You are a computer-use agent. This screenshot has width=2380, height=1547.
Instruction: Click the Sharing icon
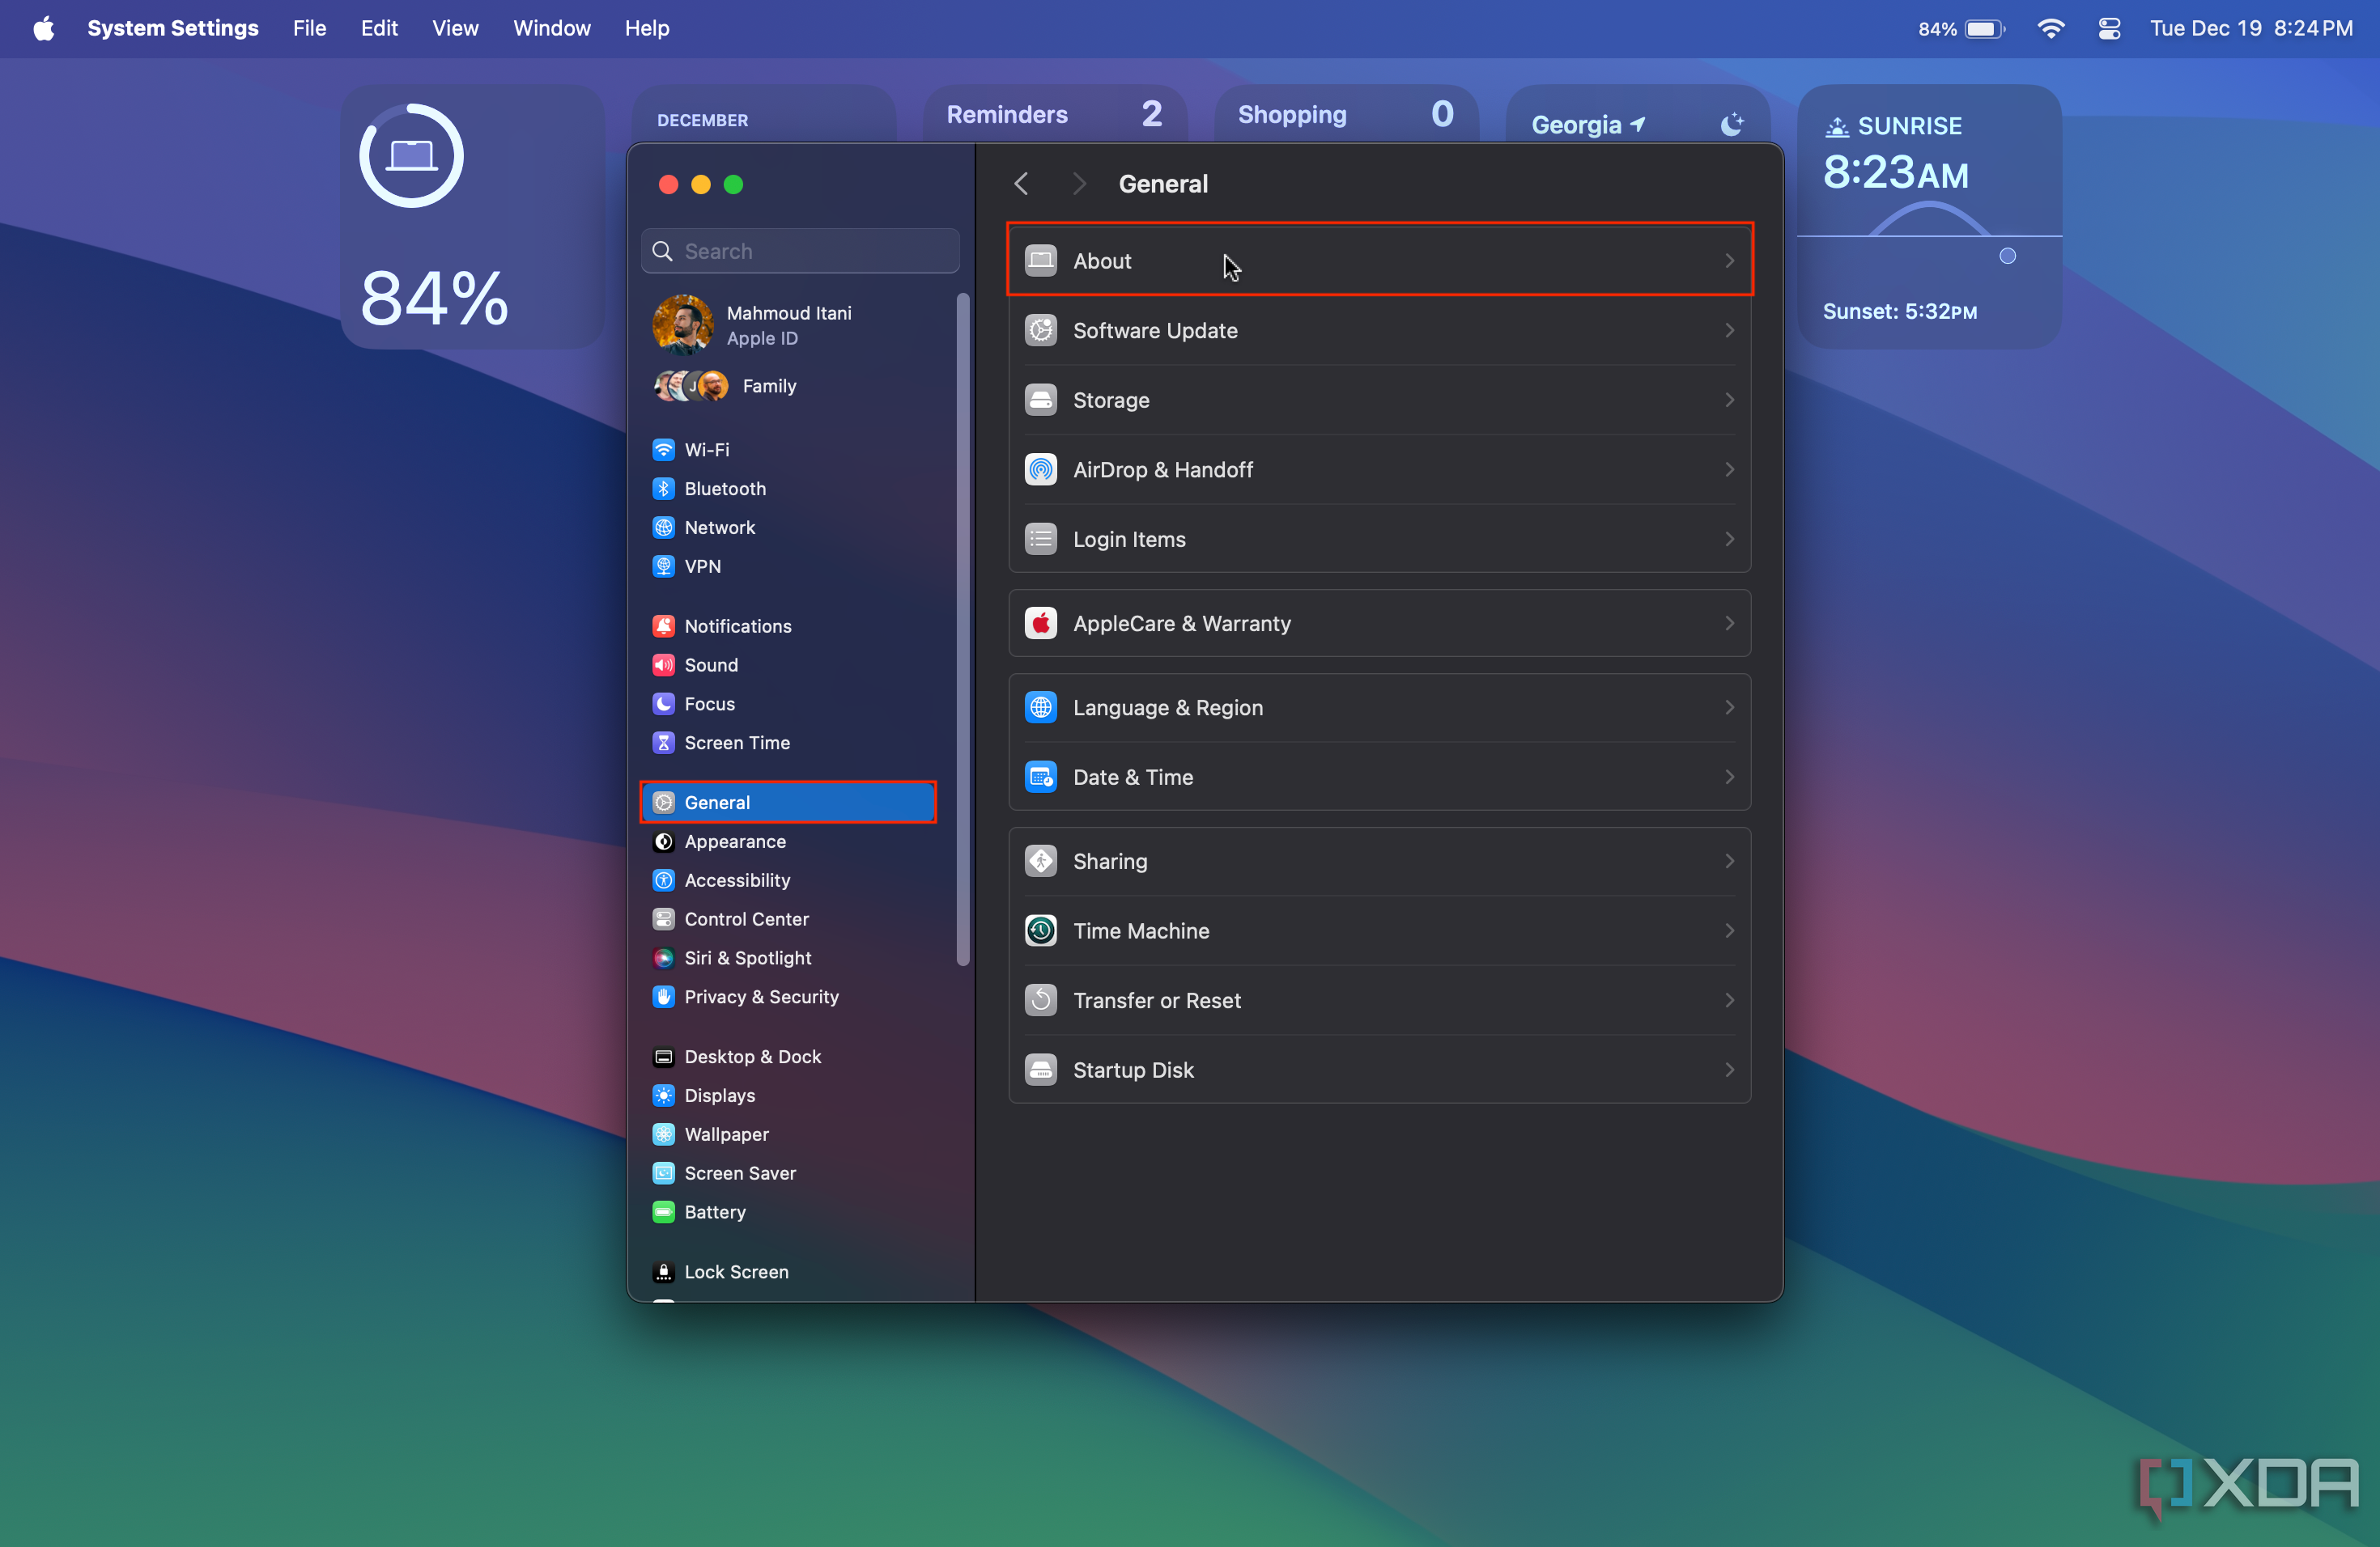(1041, 862)
